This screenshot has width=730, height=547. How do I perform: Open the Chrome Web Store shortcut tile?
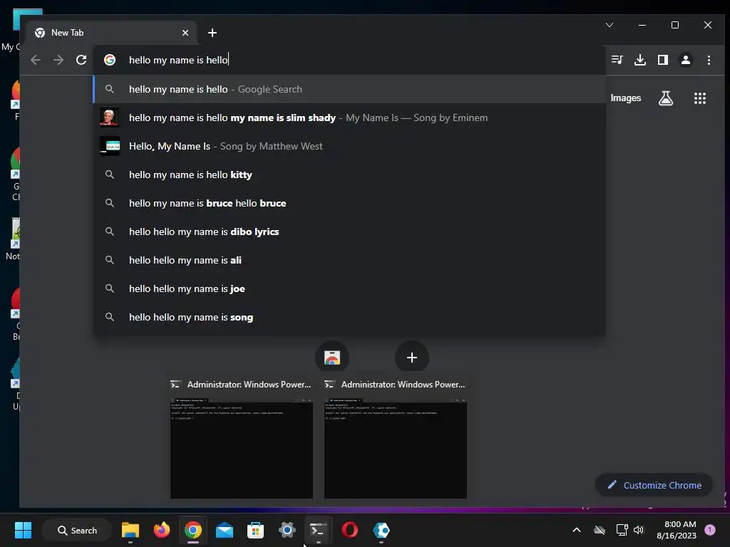pos(332,358)
